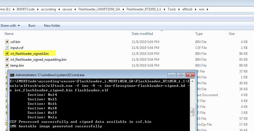Click the temp.bin file icon
The height and width of the screenshot is (131, 254).
[7, 65]
